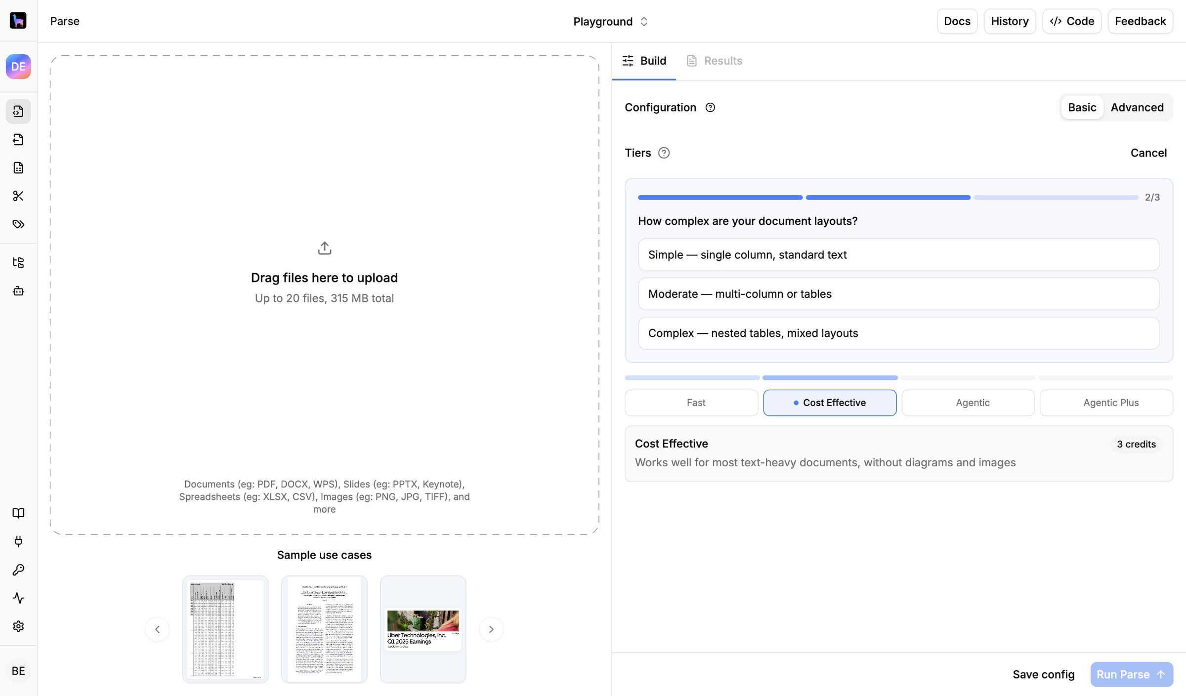
Task: Open the tags Classify icon
Action: (18, 224)
